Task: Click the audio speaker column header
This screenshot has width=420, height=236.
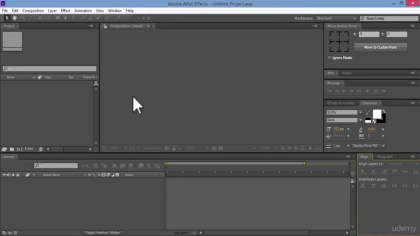Action: [8, 175]
